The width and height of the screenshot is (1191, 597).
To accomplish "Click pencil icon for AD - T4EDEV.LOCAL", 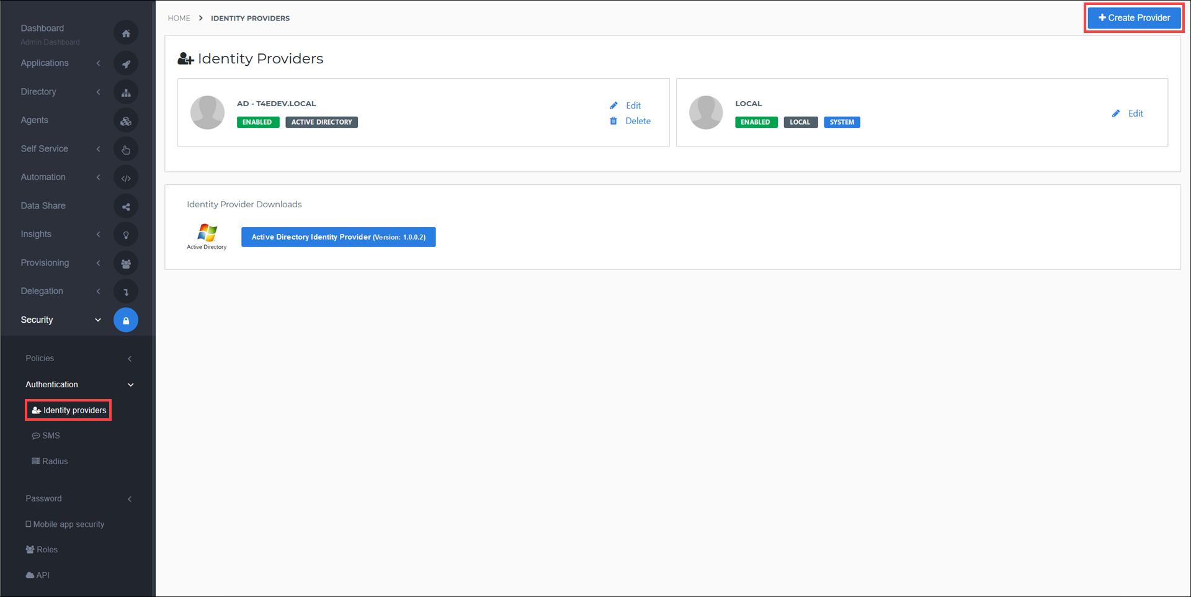I will [x=613, y=105].
